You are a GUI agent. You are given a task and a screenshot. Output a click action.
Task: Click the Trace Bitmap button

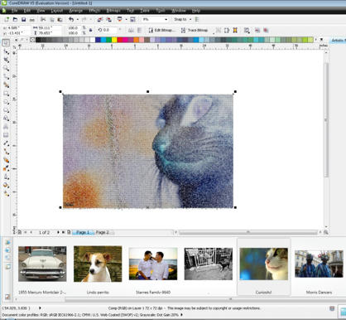pos(195,30)
